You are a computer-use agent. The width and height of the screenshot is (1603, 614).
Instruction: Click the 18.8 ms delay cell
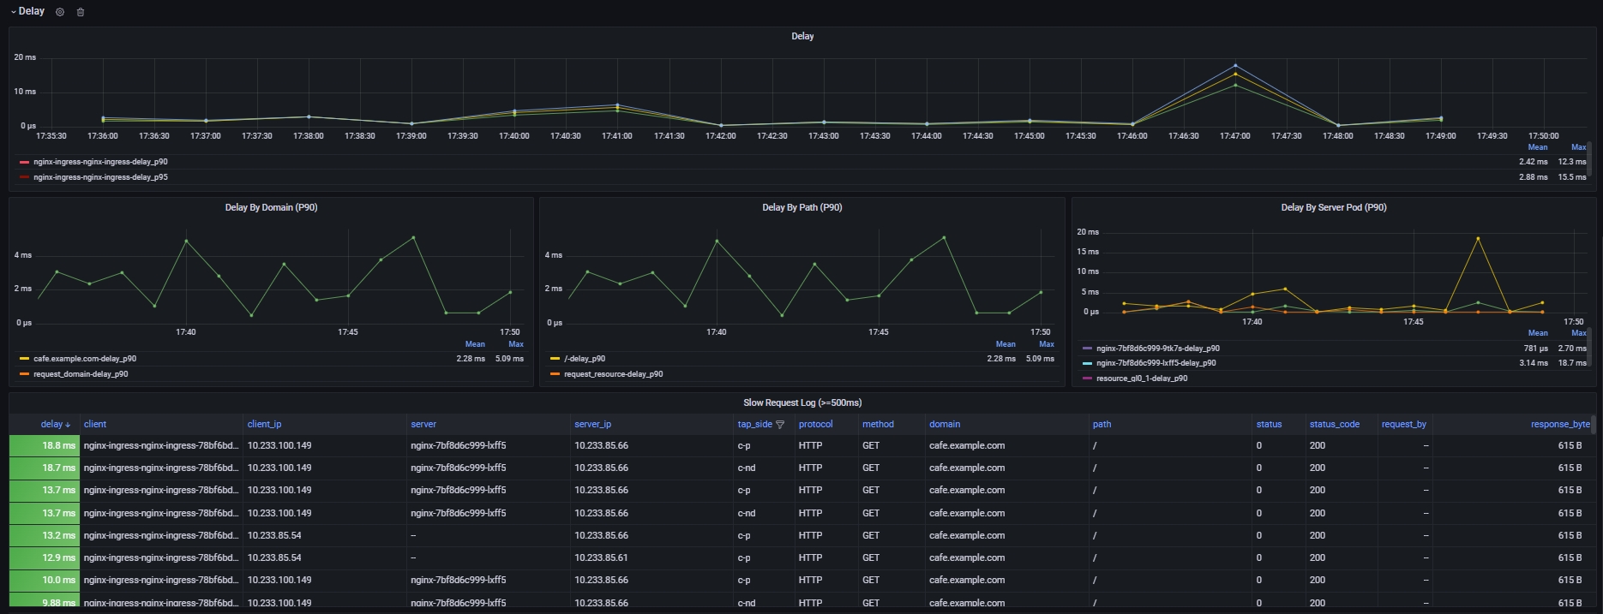[x=45, y=446]
